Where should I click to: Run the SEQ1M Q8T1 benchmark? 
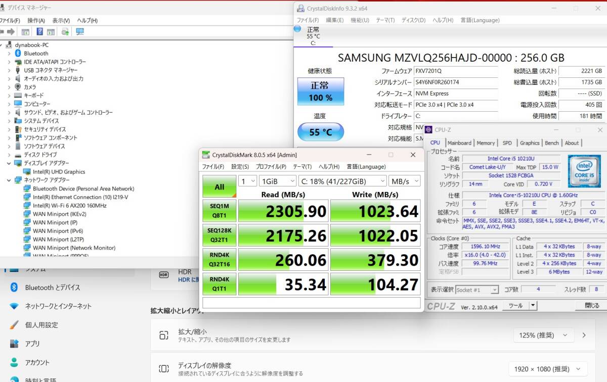pyautogui.click(x=220, y=211)
